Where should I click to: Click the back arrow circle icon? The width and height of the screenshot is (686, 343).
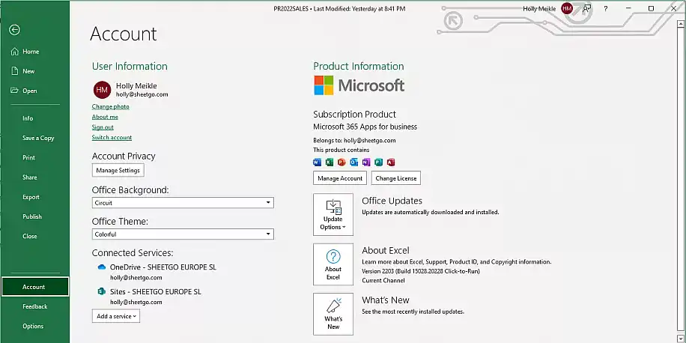click(x=14, y=30)
